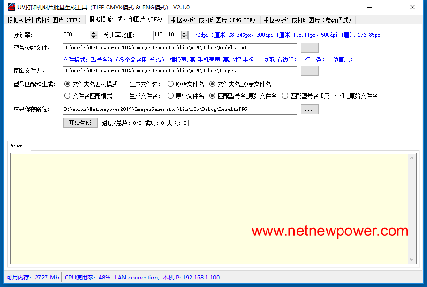
Task: Select 文件名匹配模式 radio option
Action: [67, 96]
